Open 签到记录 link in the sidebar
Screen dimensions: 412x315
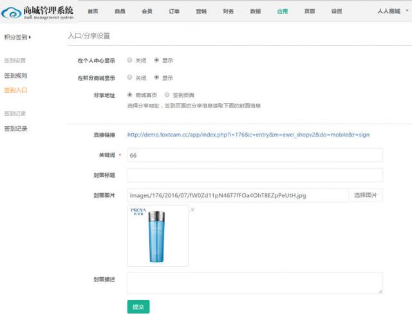(15, 129)
